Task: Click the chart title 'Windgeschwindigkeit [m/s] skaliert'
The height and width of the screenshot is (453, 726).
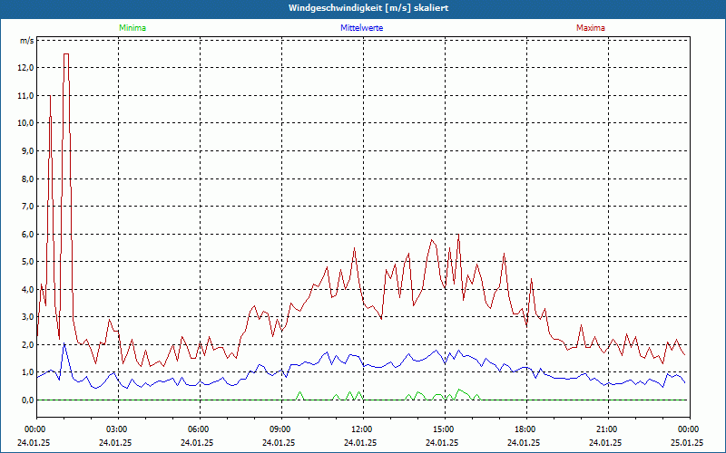Action: [368, 8]
